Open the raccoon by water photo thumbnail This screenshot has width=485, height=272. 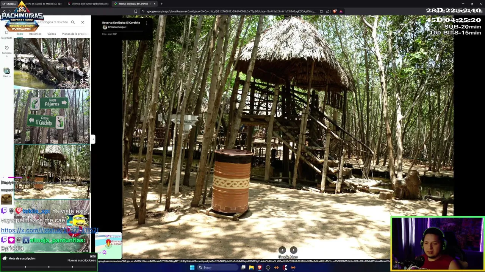(x=52, y=63)
